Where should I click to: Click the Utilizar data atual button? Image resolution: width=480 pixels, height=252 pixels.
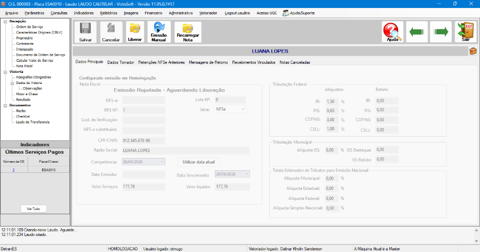(x=199, y=162)
